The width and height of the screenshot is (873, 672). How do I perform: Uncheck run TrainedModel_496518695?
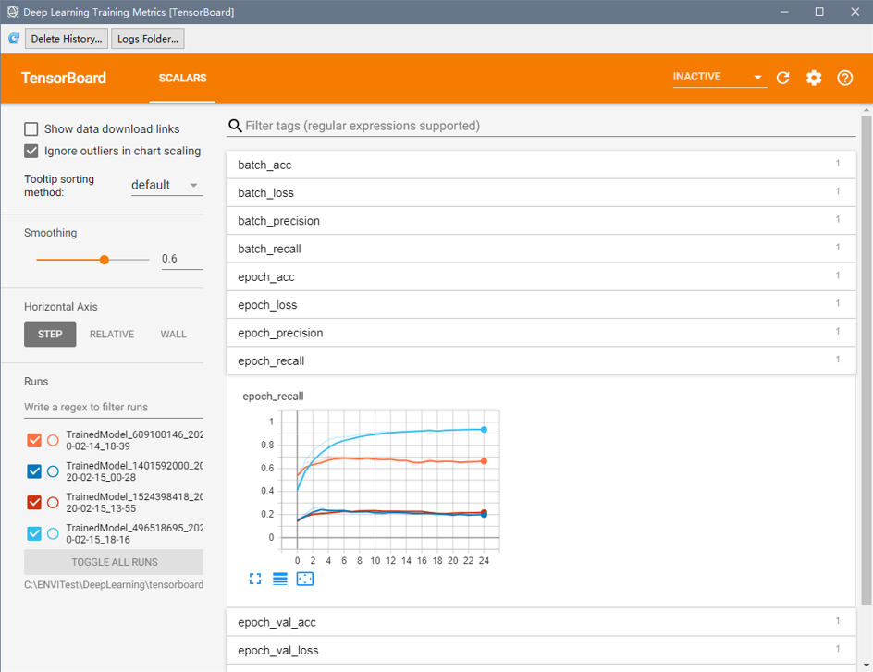pyautogui.click(x=34, y=534)
